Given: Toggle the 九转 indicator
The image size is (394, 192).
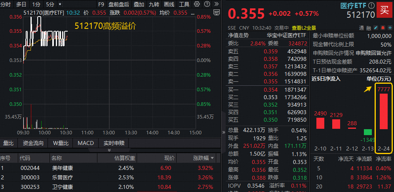Looking at the screenshot, I should [154, 4].
